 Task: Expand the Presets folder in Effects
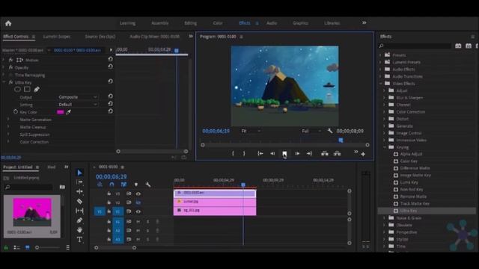[x=381, y=55]
